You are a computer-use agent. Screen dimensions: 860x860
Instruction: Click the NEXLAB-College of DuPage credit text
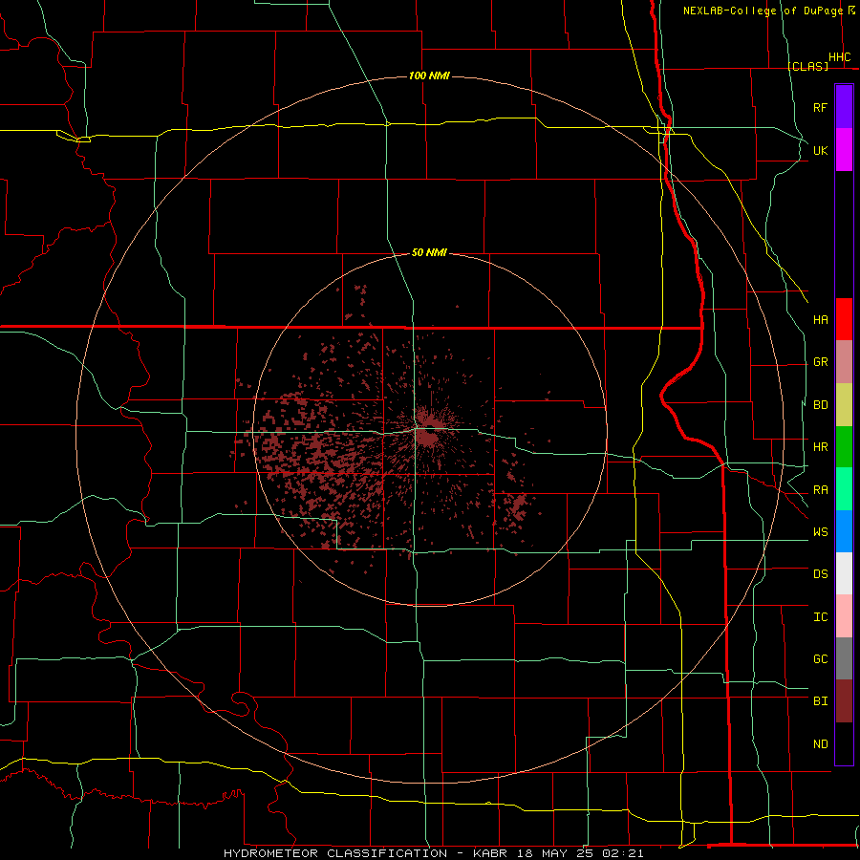coord(763,11)
